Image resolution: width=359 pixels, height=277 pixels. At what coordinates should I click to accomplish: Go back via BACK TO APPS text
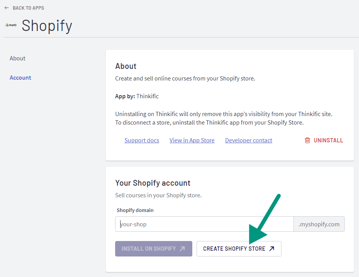pos(28,8)
